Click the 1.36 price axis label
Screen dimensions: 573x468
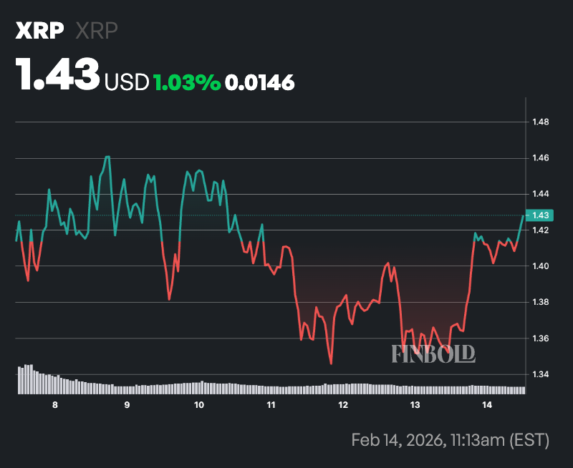[x=540, y=338]
